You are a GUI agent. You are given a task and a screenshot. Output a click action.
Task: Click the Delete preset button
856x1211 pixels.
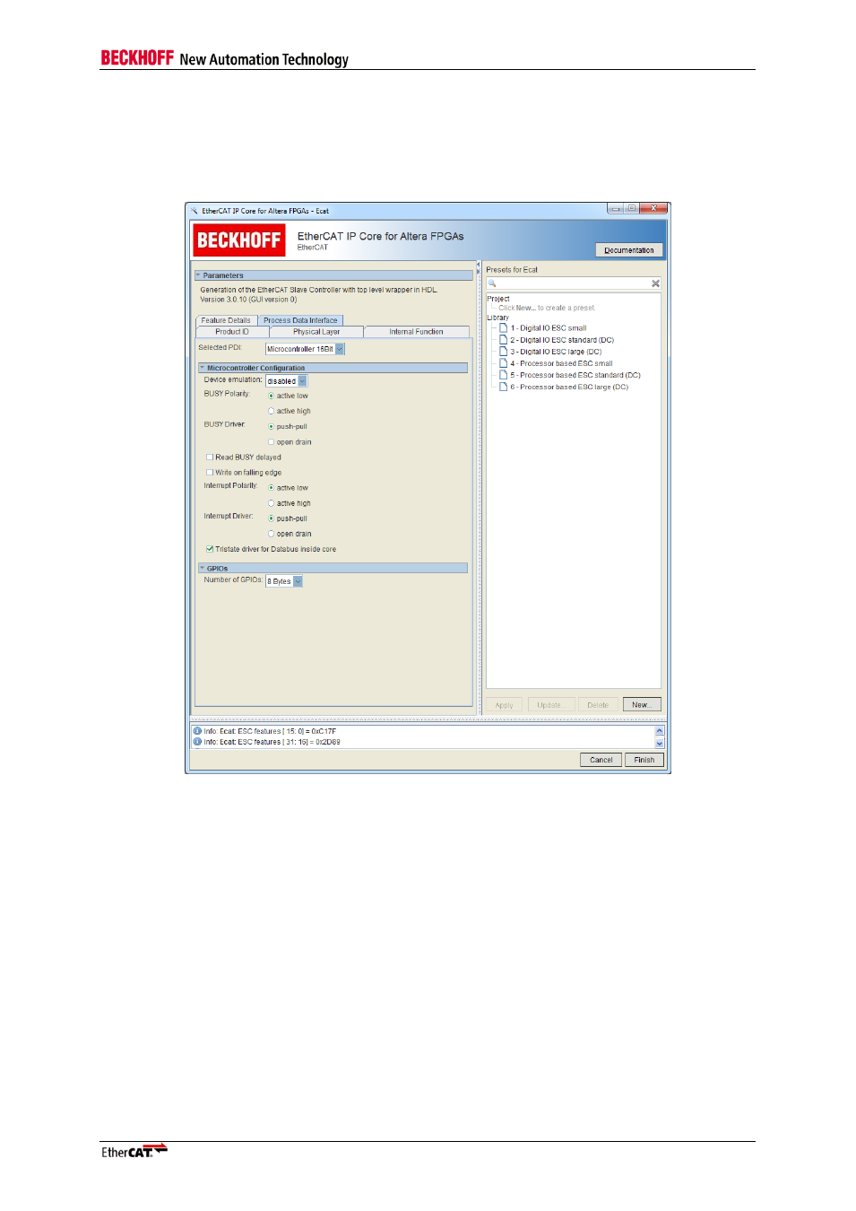[598, 705]
